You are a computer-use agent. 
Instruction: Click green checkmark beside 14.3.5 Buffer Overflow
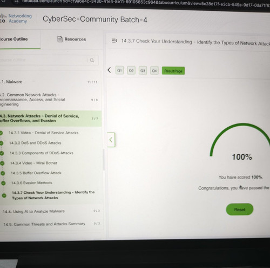[x=3, y=173]
